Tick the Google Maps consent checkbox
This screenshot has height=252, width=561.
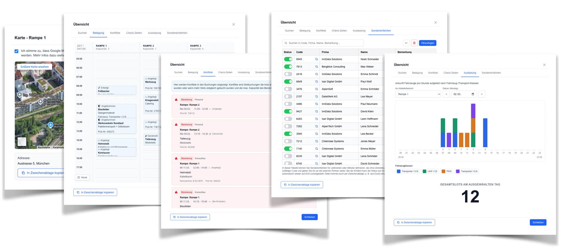point(16,51)
